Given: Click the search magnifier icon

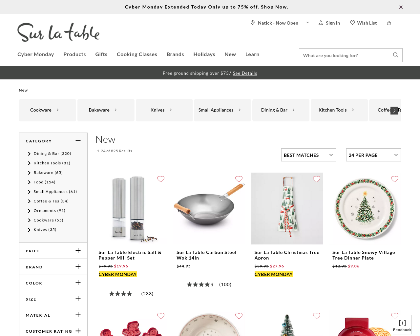Looking at the screenshot, I should click(396, 55).
